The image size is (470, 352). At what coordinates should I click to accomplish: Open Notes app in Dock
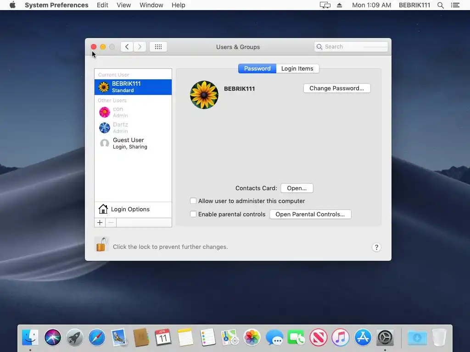pyautogui.click(x=185, y=337)
